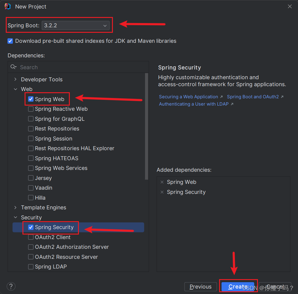The width and height of the screenshot is (298, 294).
Task: Expand the Template Engines section
Action: [x=15, y=208]
